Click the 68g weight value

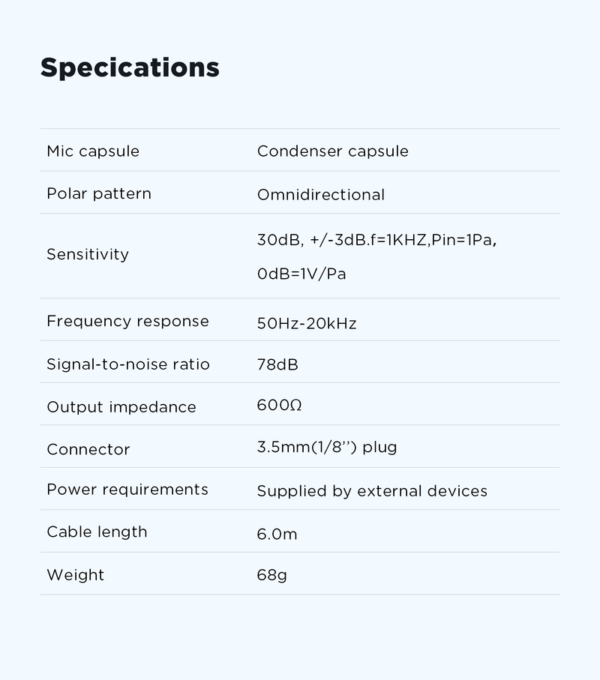tap(271, 575)
